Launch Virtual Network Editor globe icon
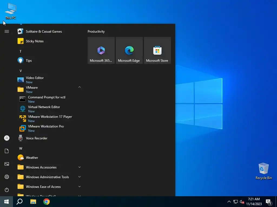The height and width of the screenshot is (207, 277). [x=22, y=109]
